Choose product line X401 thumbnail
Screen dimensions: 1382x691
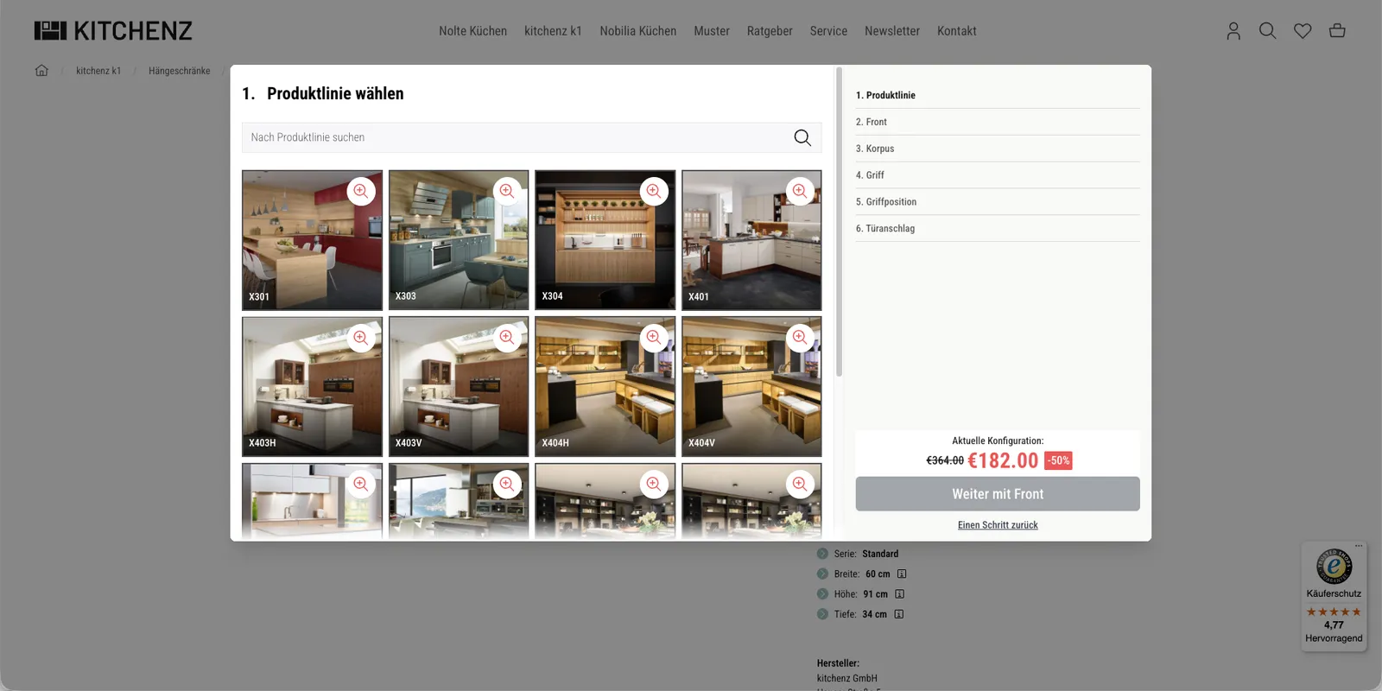click(x=751, y=240)
